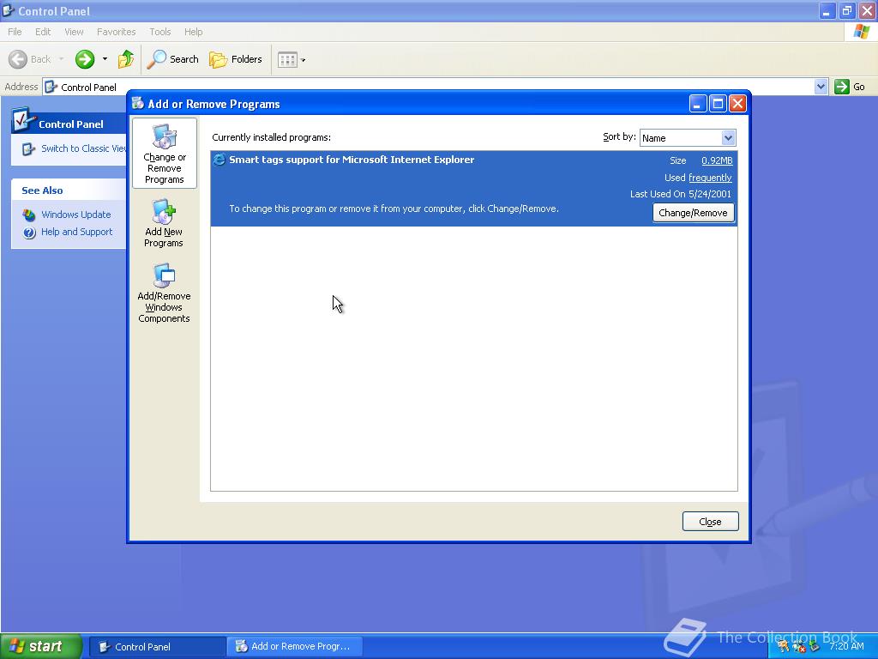Image resolution: width=878 pixels, height=659 pixels.
Task: Click the Windows Update globe icon
Action: pyautogui.click(x=29, y=215)
